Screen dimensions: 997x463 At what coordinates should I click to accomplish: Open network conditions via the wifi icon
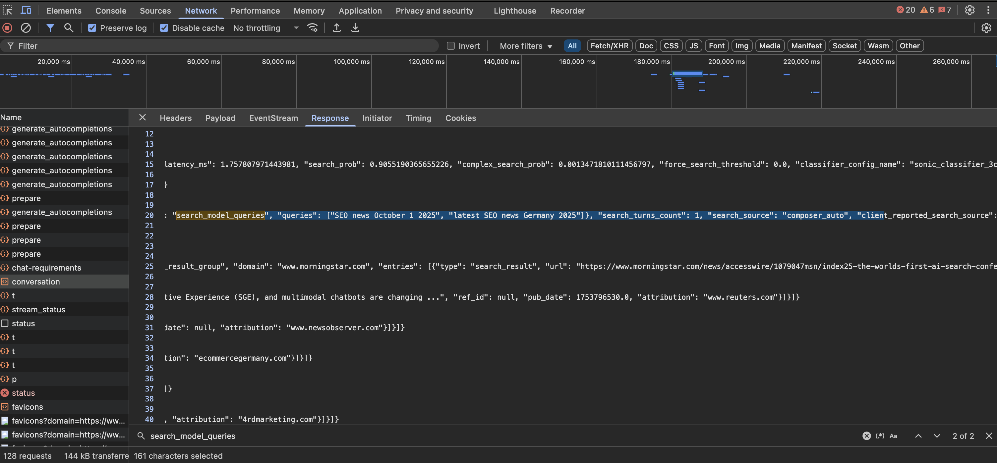click(312, 27)
